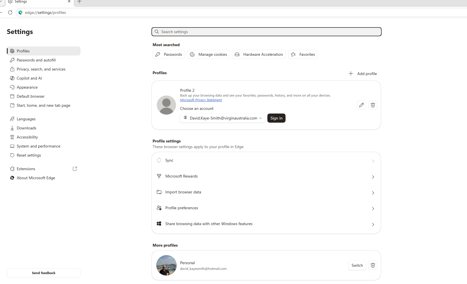
Task: Open the Extensions page
Action: (44, 169)
